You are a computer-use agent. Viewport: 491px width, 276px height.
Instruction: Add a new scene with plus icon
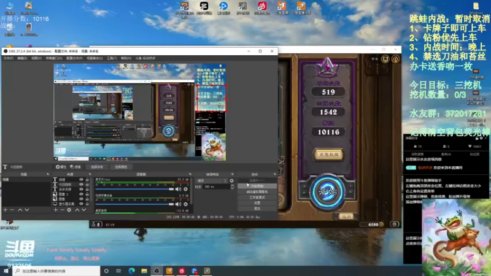pyautogui.click(x=6, y=210)
